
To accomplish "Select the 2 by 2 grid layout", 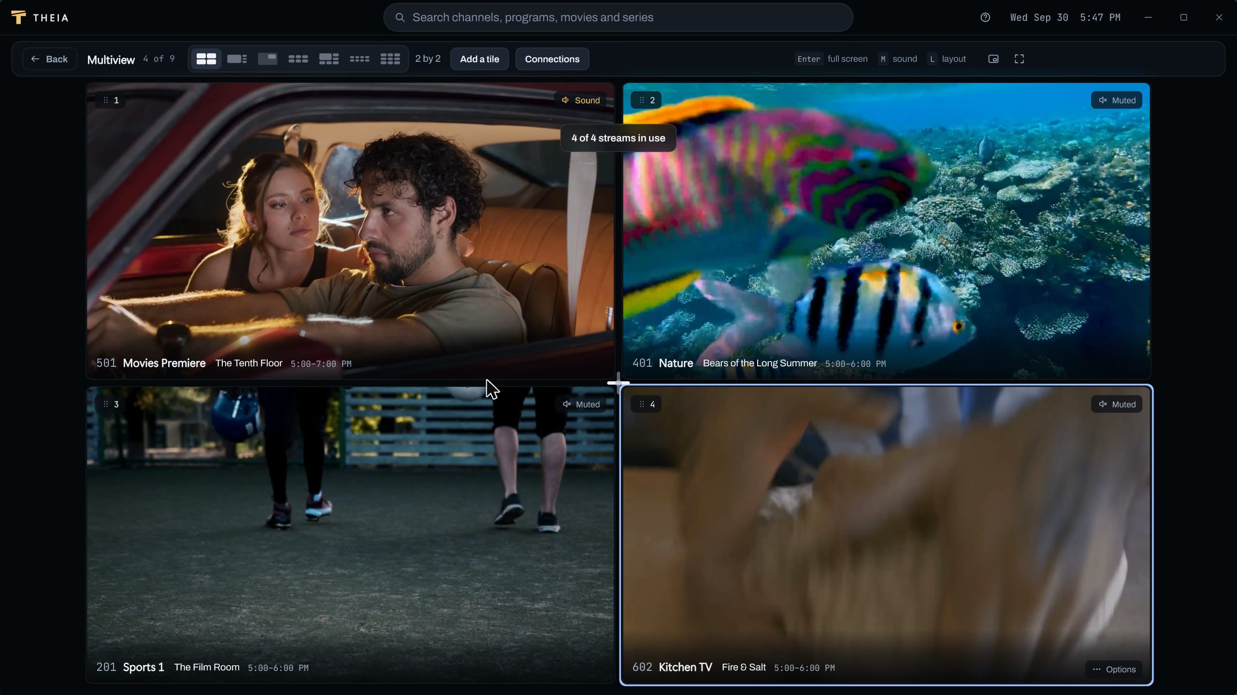I will tap(206, 59).
